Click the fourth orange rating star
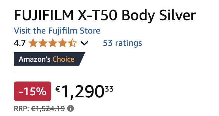Screen dimensions: 219x116 click(63, 43)
